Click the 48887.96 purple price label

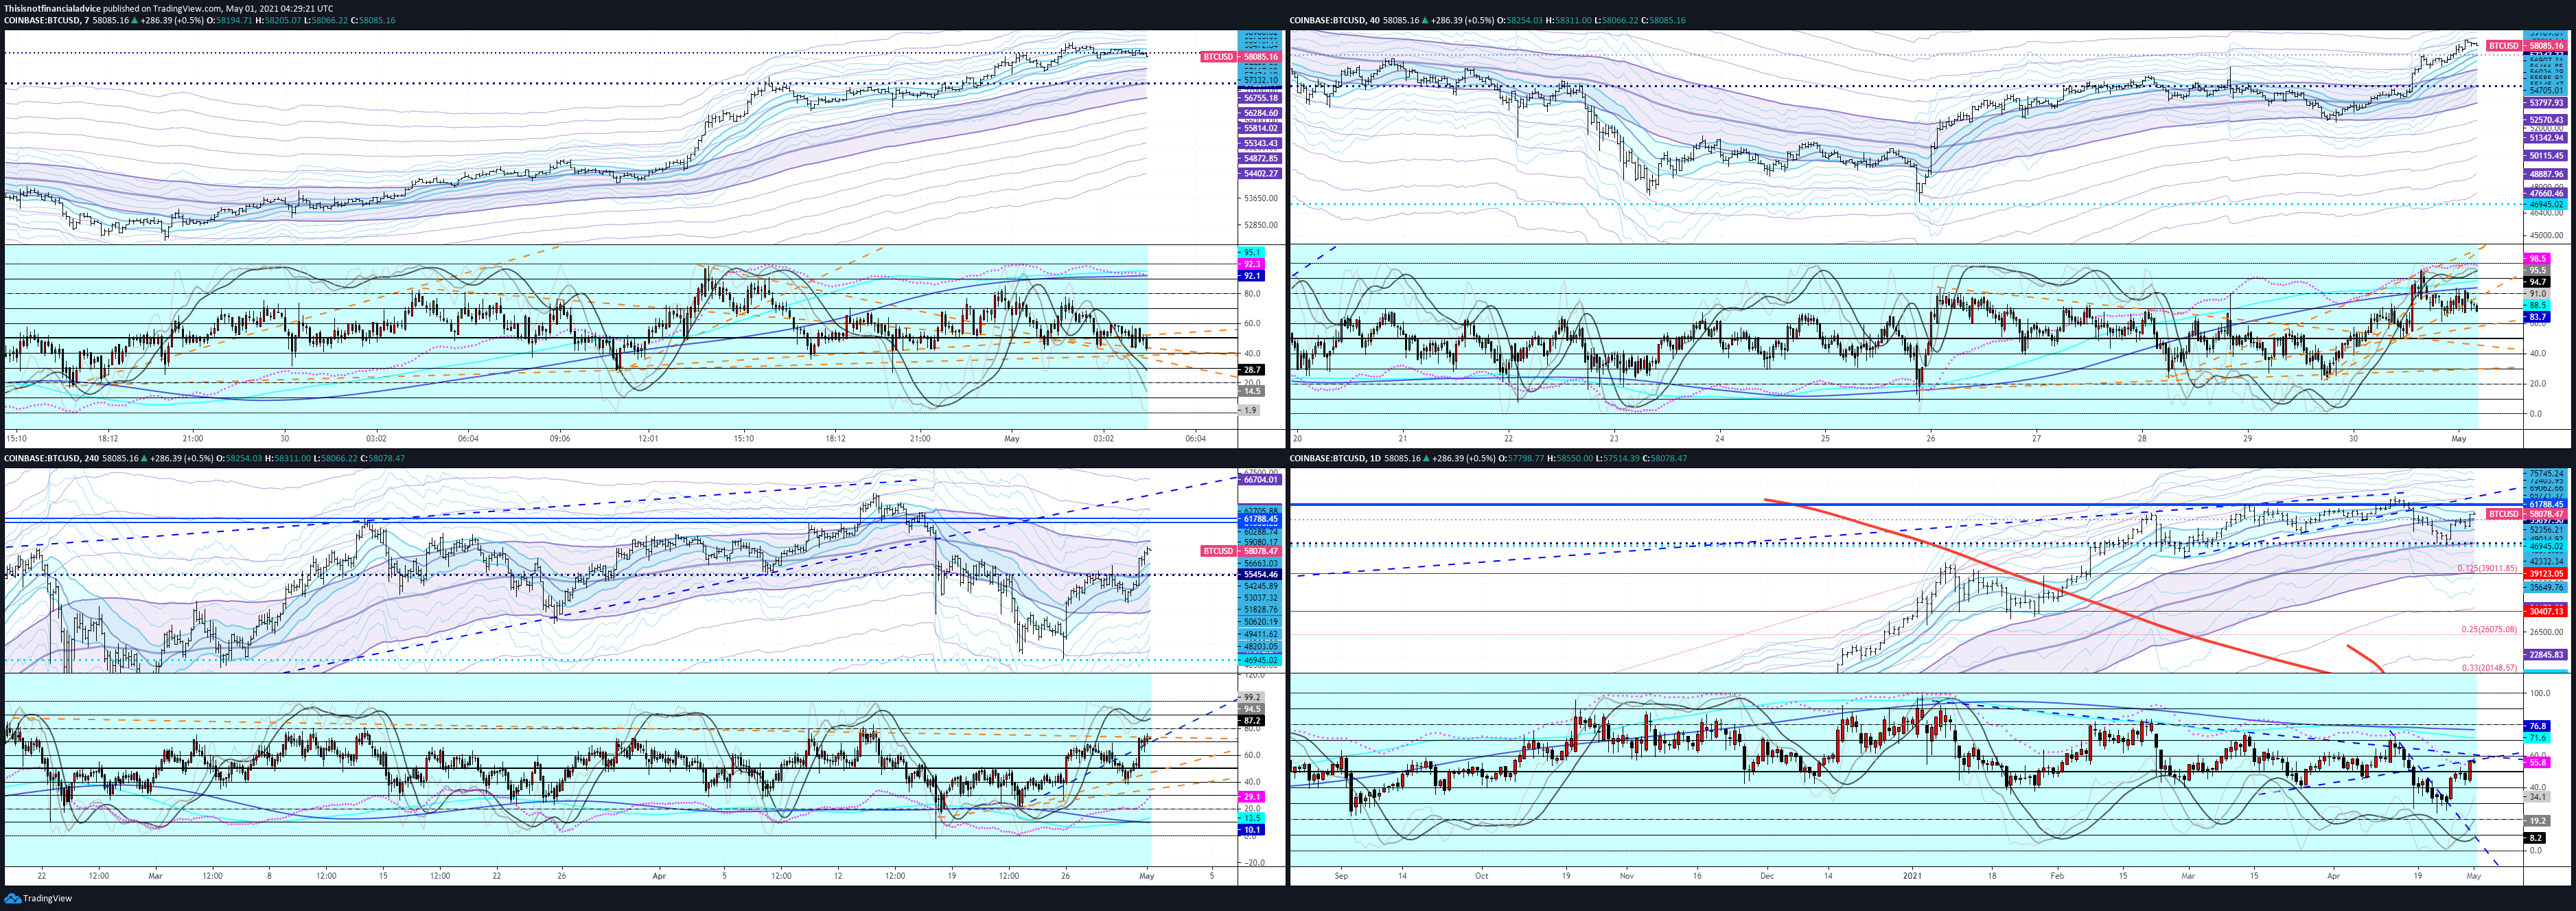2546,174
